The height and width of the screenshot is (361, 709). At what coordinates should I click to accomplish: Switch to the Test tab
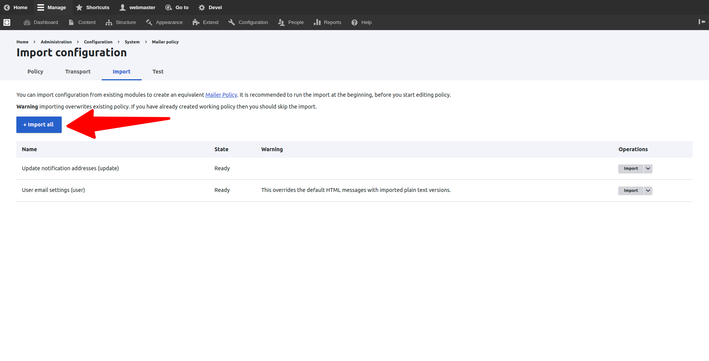pos(158,72)
